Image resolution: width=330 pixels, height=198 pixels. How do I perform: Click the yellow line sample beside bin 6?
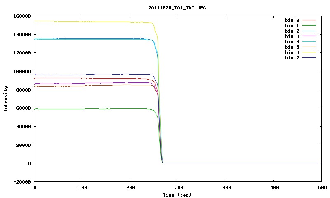click(x=309, y=52)
